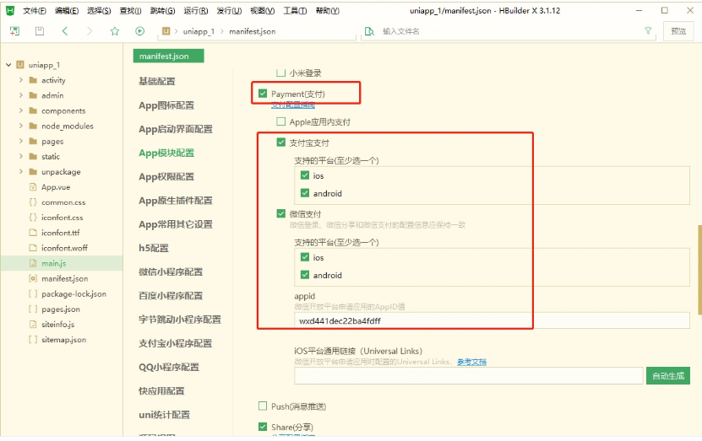This screenshot has width=702, height=441.
Task: Click the 预览 preview button
Action: 678,31
